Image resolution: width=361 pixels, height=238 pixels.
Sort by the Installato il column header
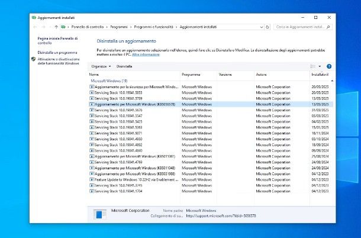pos(321,75)
